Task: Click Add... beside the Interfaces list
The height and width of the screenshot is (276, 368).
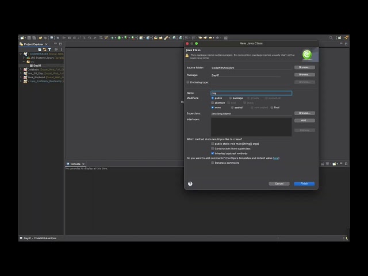Action: (x=305, y=120)
